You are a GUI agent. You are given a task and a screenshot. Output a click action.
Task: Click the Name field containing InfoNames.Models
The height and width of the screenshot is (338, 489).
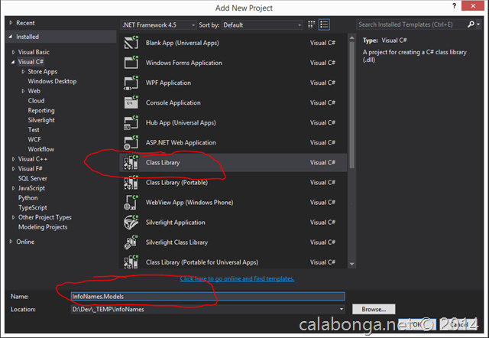(x=208, y=296)
